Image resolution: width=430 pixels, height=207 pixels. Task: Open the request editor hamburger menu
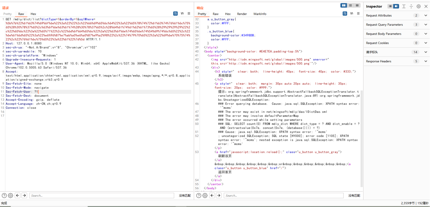pos(189,14)
